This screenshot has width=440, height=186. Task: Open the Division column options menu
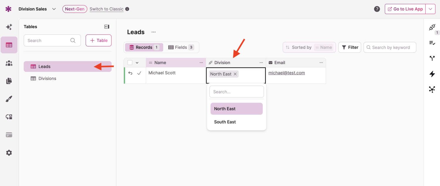261,63
